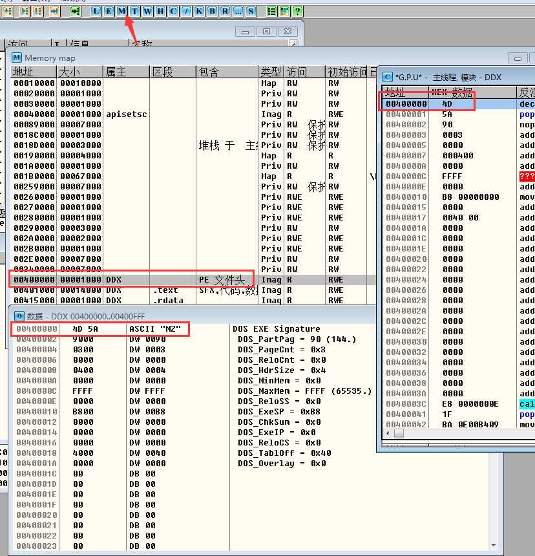Select the DOS_TablOff = 0x40 row

(x=251, y=453)
